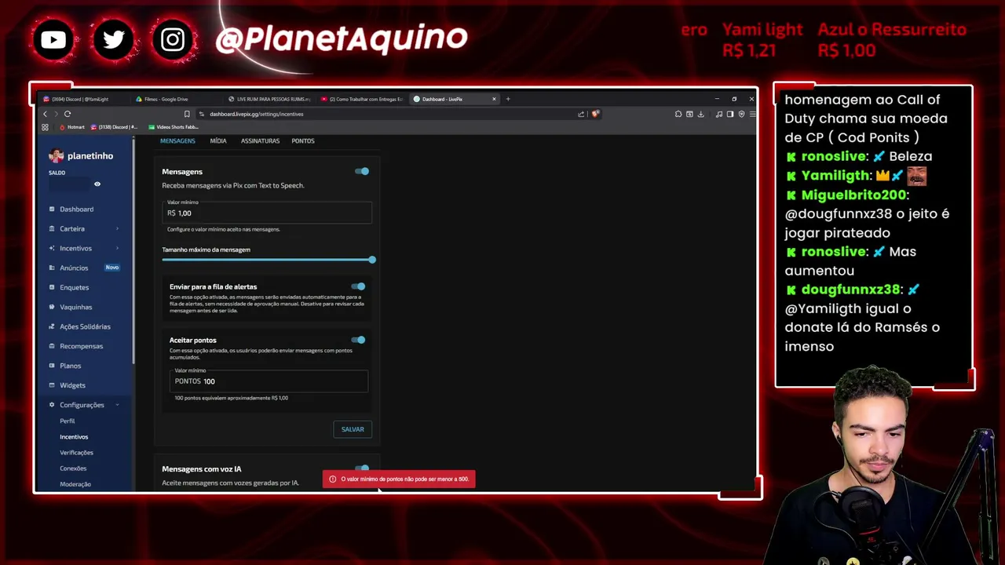Viewport: 1005px width, 565px height.
Task: Toggle the Mensagens switch off
Action: (362, 171)
